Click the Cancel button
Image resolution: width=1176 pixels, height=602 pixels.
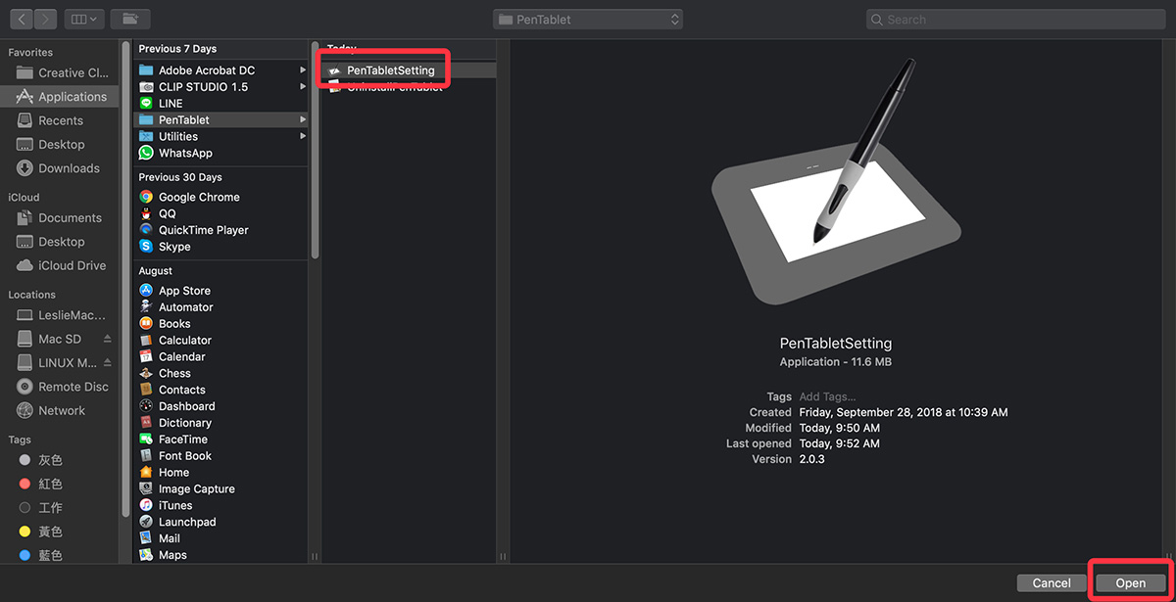1052,581
